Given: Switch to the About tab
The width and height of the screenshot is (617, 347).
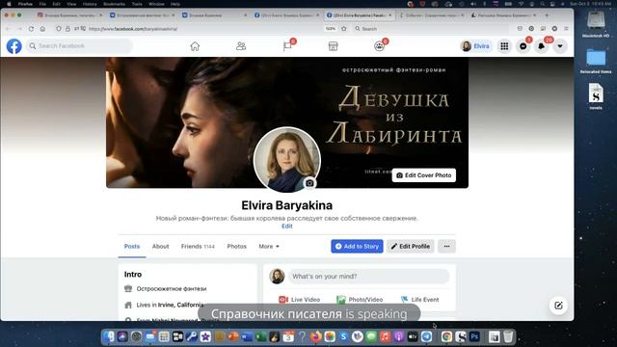Looking at the screenshot, I should [161, 247].
